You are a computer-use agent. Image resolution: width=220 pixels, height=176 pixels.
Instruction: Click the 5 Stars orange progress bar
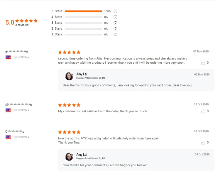click(x=83, y=11)
